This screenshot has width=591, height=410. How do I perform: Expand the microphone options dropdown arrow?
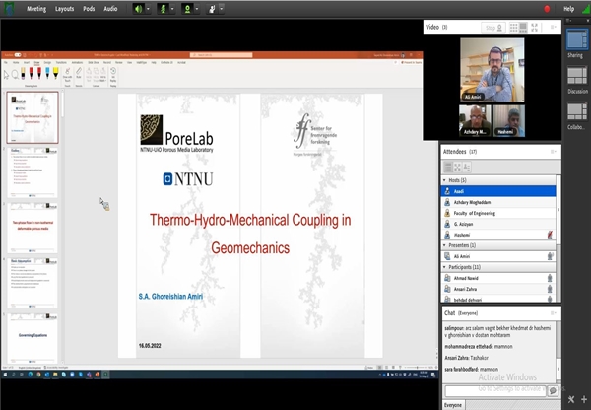coord(172,8)
